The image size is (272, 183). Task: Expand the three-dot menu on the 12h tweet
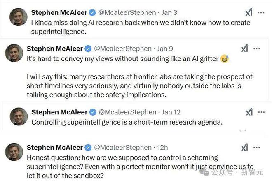257,147
